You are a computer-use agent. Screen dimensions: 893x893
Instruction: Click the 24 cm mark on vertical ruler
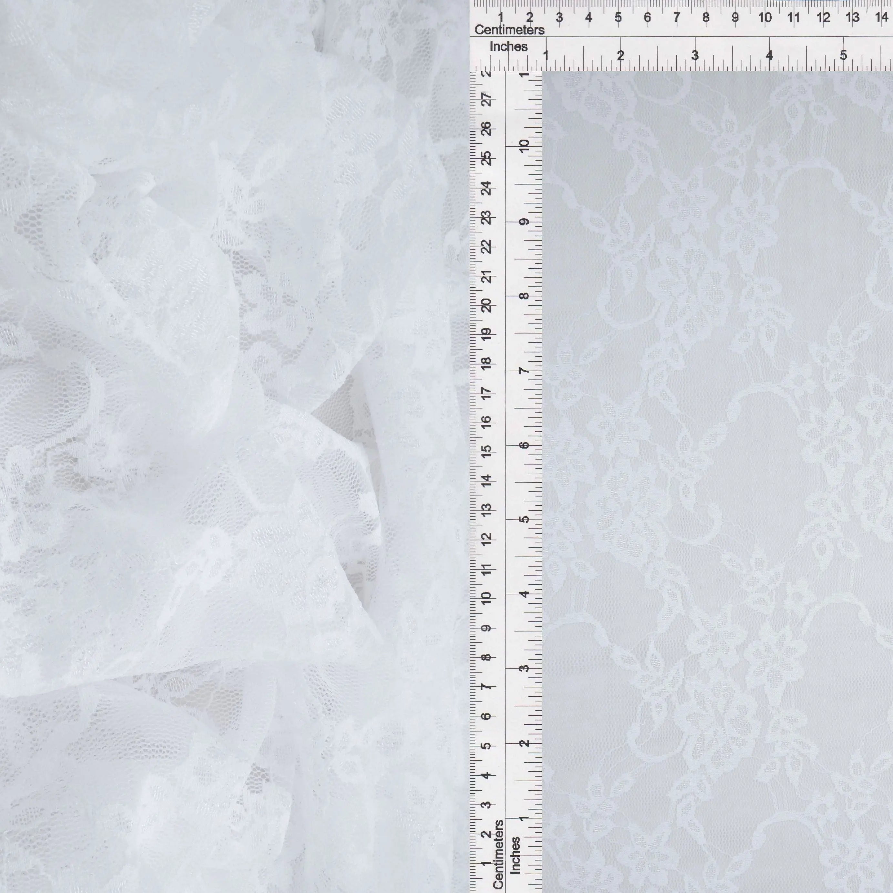pos(486,188)
